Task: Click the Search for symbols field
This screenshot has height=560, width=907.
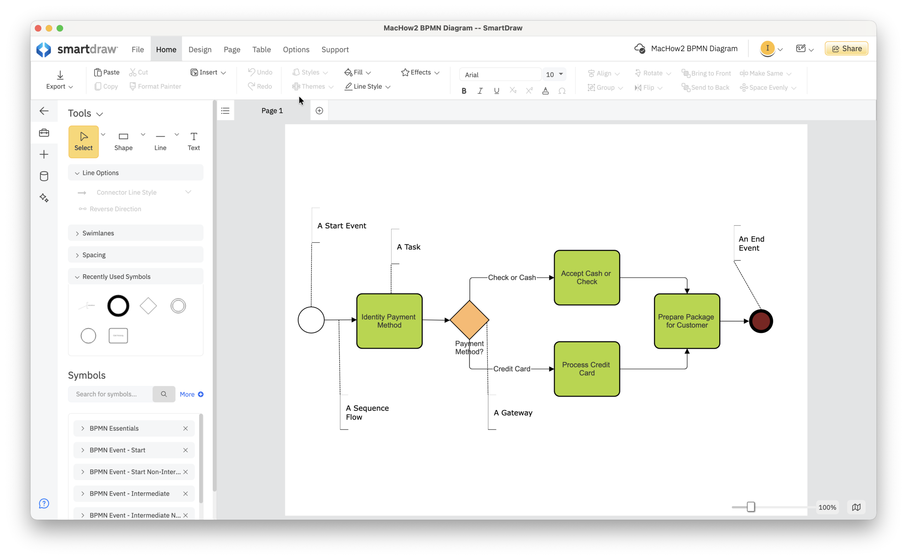Action: pos(111,394)
